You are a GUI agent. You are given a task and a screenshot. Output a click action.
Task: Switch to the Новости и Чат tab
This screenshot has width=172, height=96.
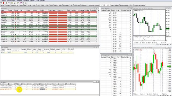tap(15, 5)
